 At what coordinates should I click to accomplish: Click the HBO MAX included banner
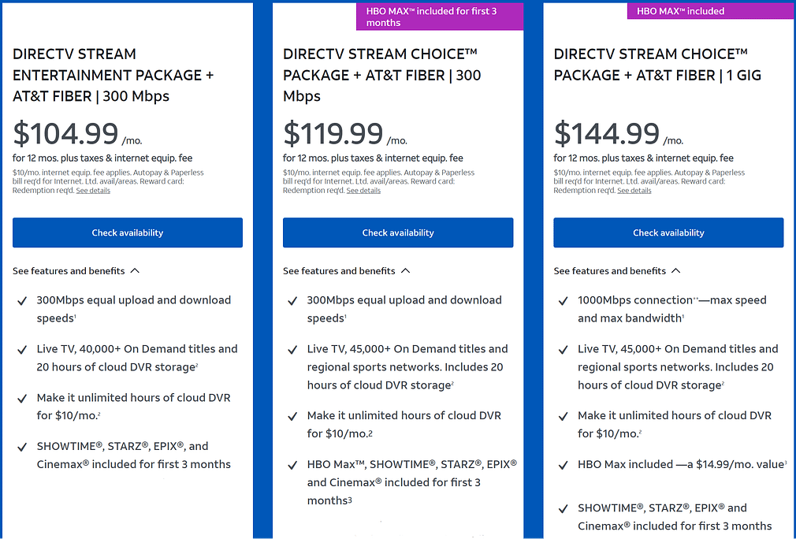[710, 10]
